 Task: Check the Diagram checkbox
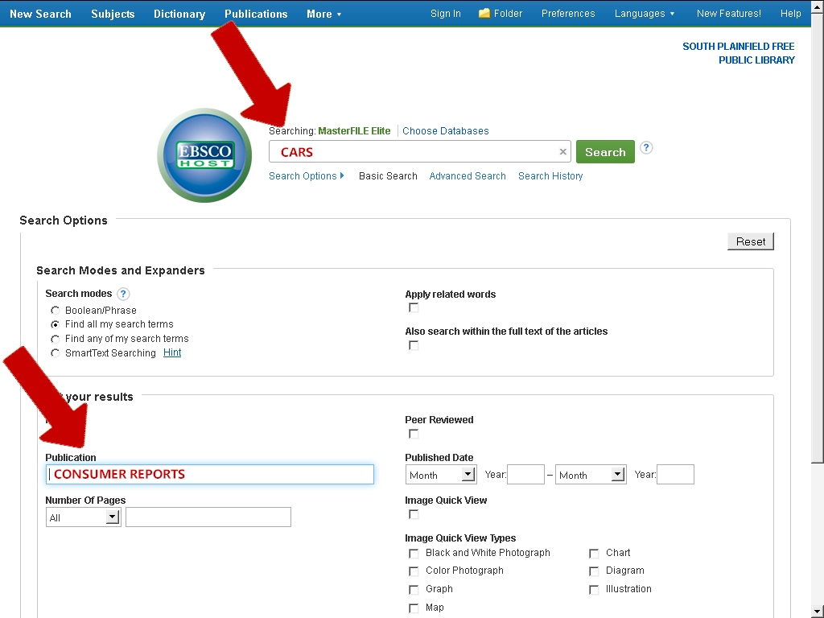pos(594,571)
